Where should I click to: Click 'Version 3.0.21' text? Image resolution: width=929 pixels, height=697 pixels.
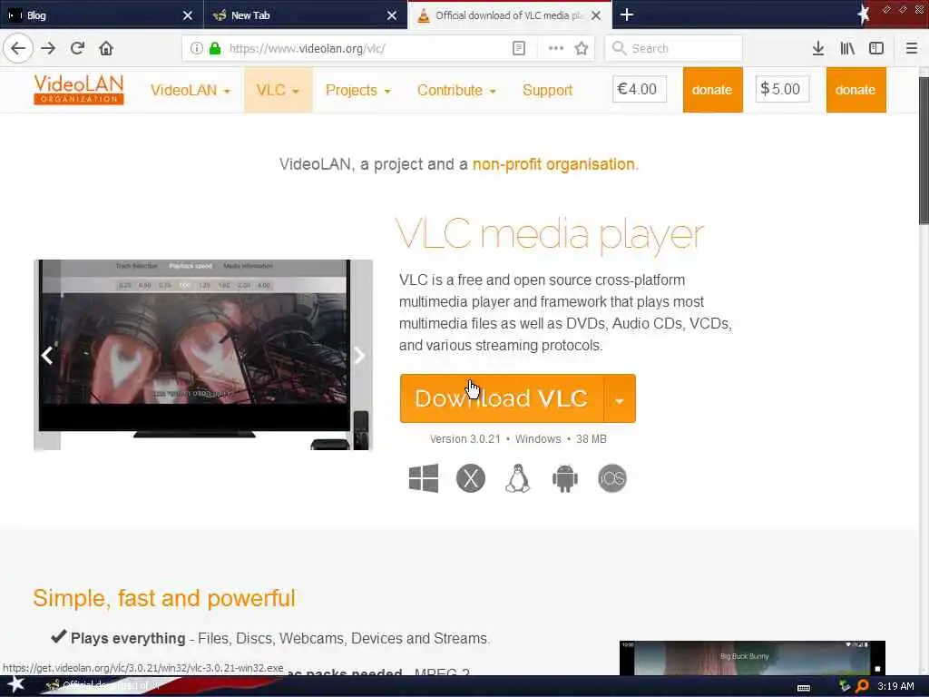465,439
